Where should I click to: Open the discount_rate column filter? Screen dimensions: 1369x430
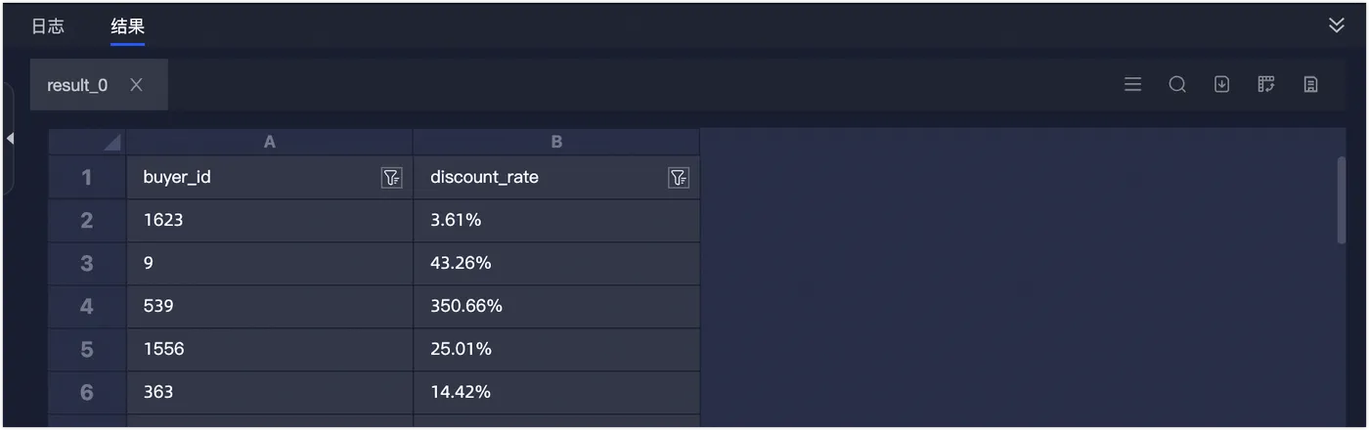678,178
